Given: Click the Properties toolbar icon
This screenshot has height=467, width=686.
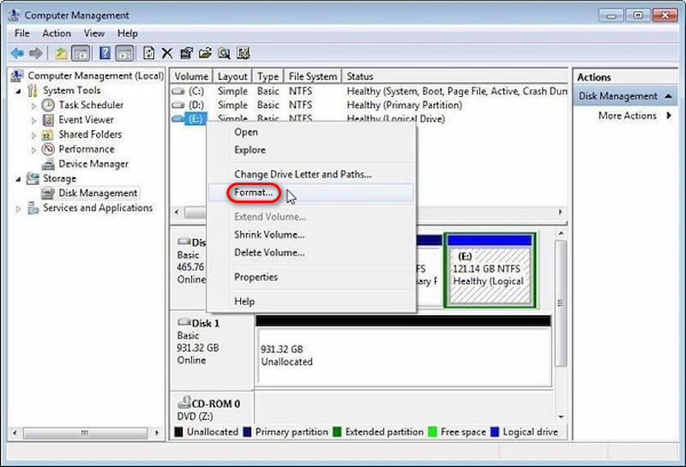Looking at the screenshot, I should point(186,53).
